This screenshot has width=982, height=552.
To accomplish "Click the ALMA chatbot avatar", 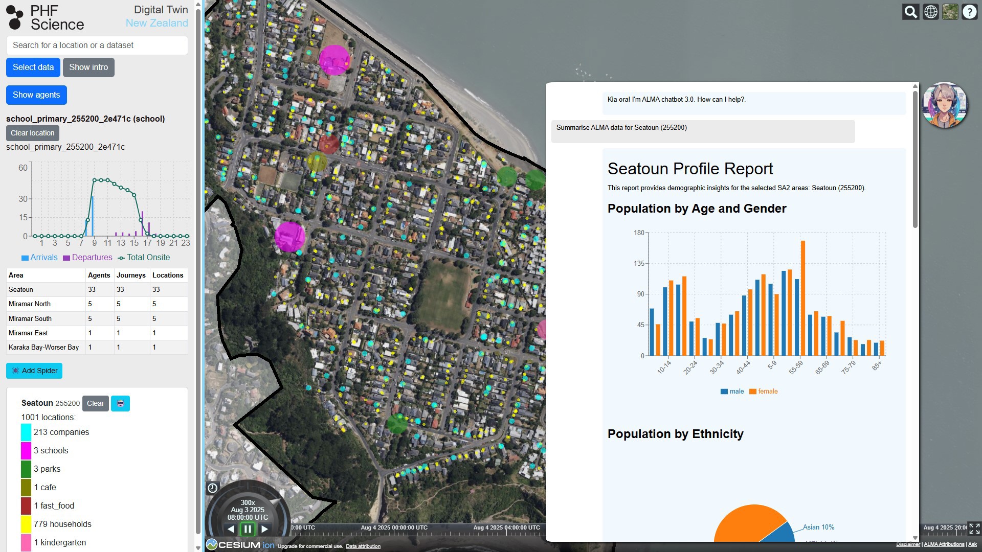I will [944, 105].
